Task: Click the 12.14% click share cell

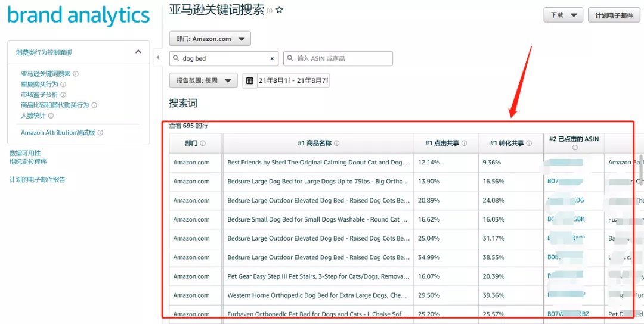Action: [x=446, y=163]
